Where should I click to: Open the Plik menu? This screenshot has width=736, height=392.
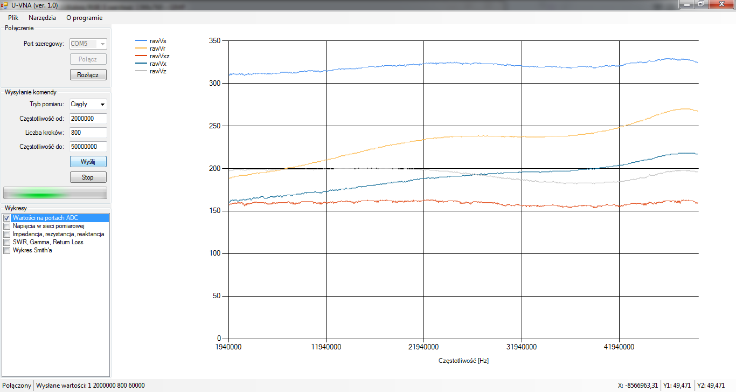(13, 17)
